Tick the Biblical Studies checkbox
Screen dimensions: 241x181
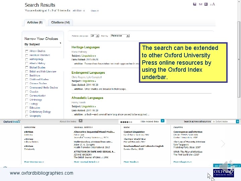point(26,67)
